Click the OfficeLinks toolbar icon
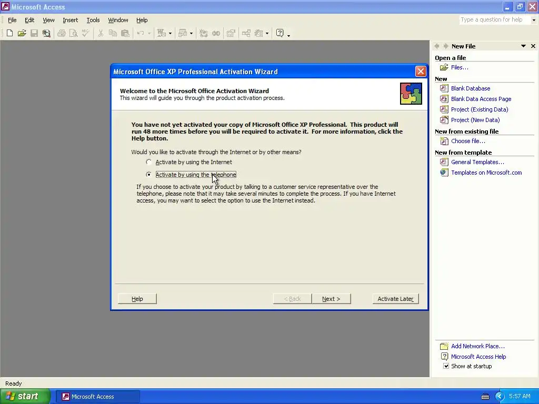This screenshot has height=404, width=539. 162,33
